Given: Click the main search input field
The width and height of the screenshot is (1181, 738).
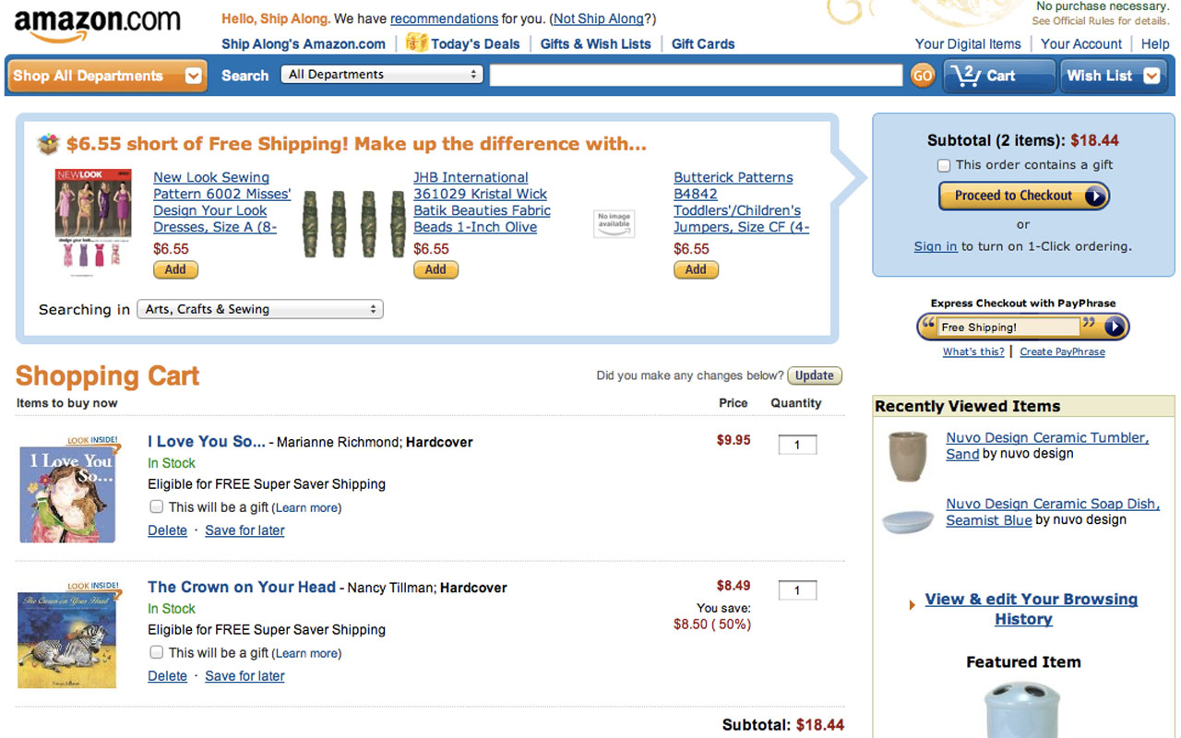Looking at the screenshot, I should pos(696,76).
